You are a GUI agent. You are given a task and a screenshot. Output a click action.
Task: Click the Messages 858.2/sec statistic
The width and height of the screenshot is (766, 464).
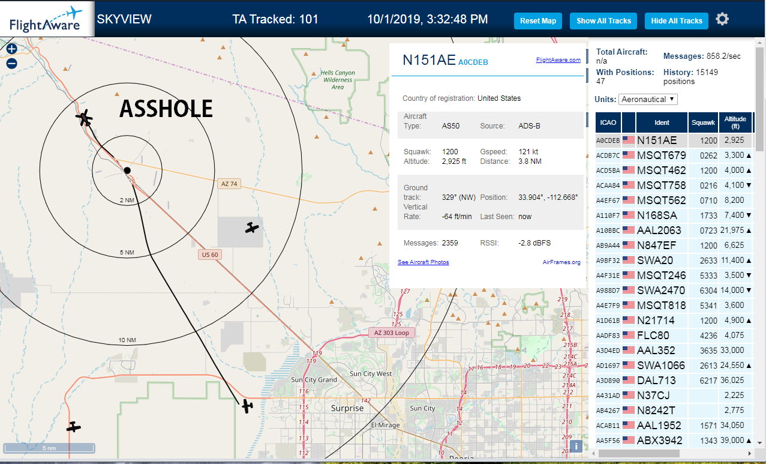[702, 56]
